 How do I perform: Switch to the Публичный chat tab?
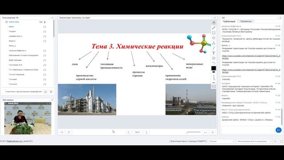coord(229,21)
